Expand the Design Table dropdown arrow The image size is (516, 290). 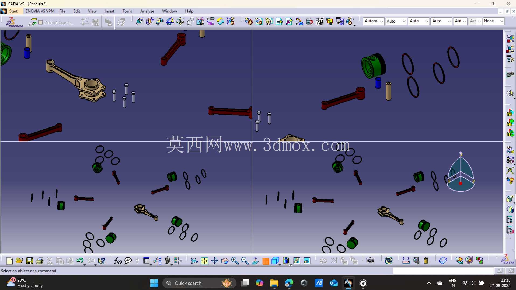coord(151,265)
